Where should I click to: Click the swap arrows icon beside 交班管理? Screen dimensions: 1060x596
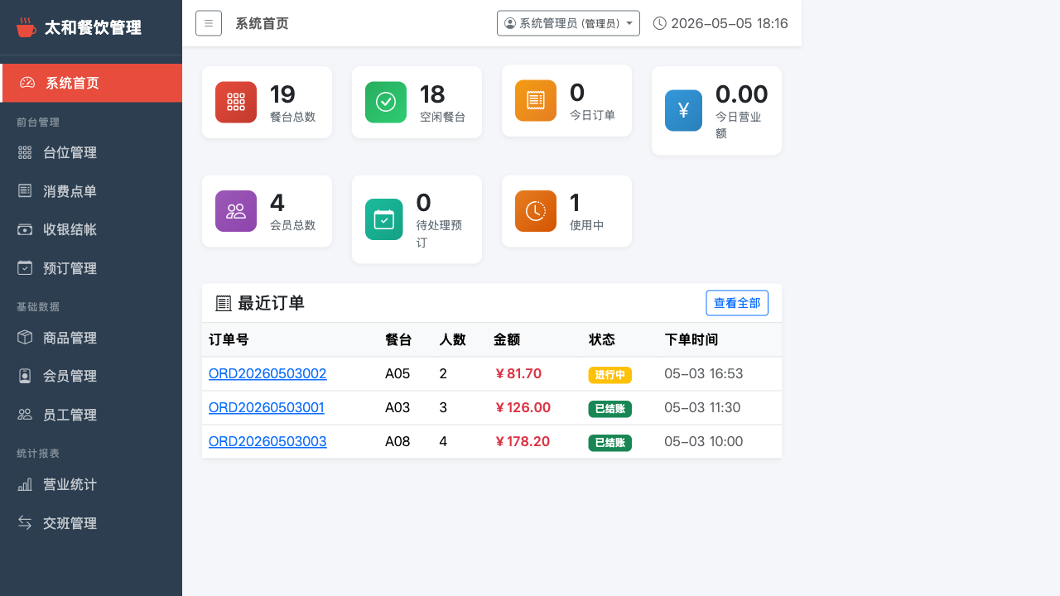click(x=25, y=523)
